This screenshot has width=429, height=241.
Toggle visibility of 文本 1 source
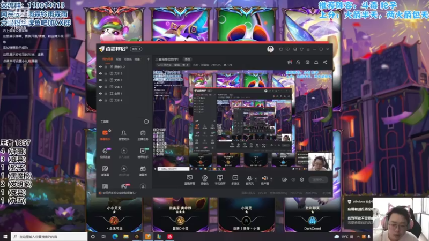pos(100,87)
